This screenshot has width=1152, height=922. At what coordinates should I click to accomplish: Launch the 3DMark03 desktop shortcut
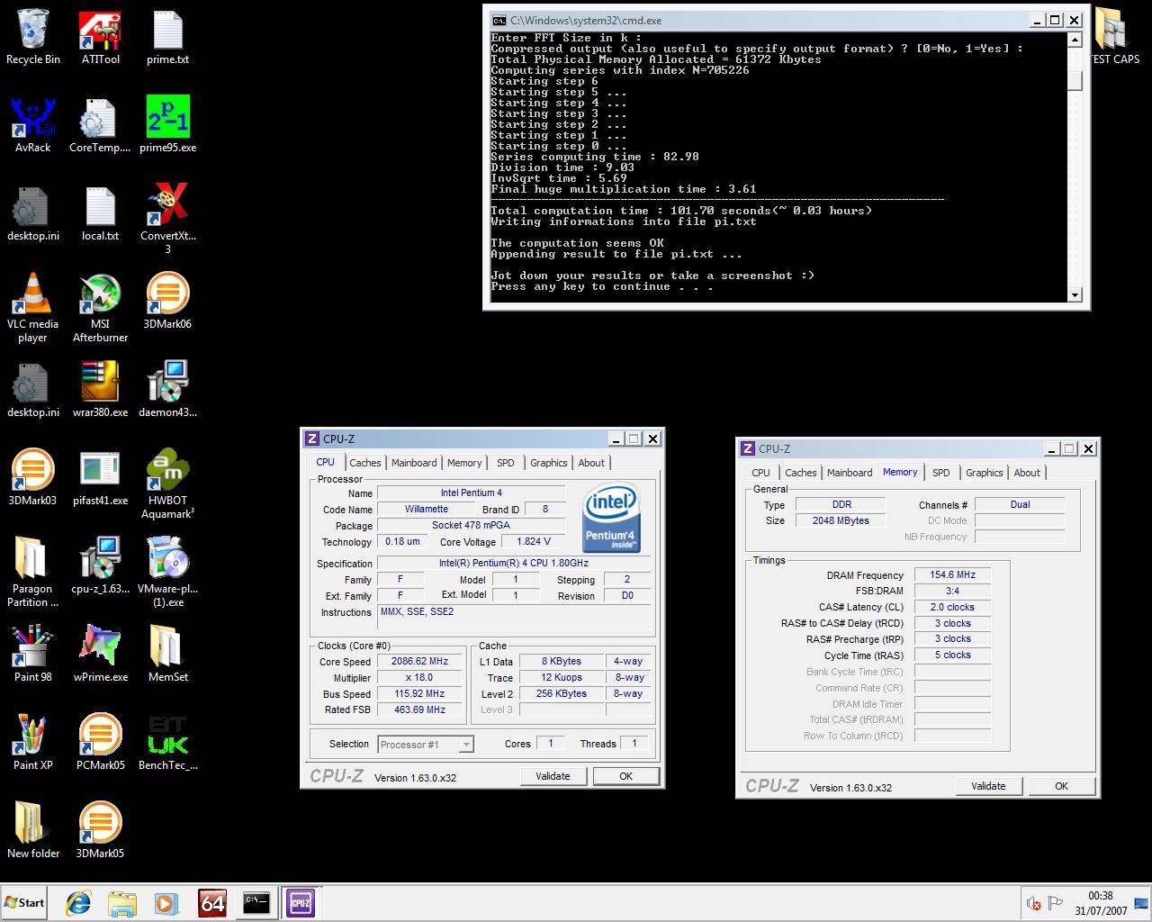tap(33, 478)
